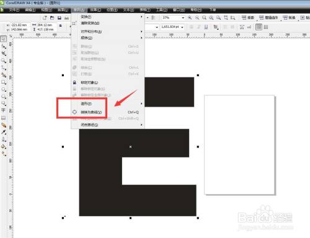Select the Outline tool in toolbox
This screenshot has width=310, height=238.
click(x=4, y=139)
